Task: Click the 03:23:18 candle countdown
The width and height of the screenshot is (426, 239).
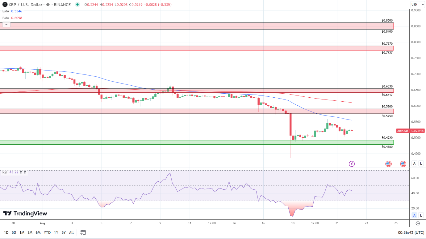Action: pyautogui.click(x=418, y=131)
